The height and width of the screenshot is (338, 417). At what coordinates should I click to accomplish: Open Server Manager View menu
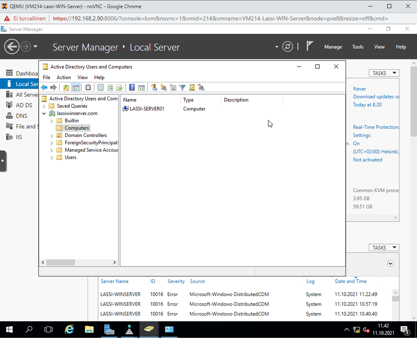coord(379,47)
